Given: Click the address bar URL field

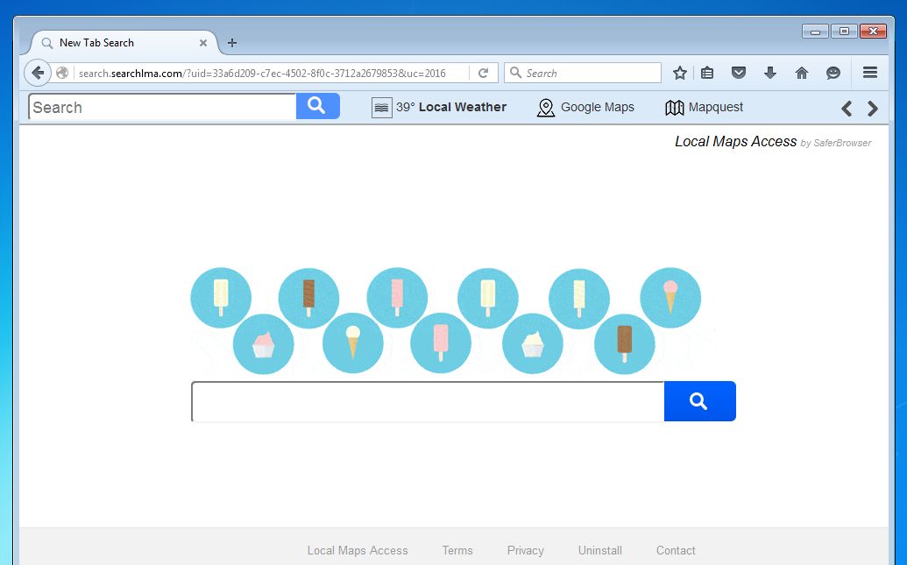Looking at the screenshot, I should [x=272, y=74].
